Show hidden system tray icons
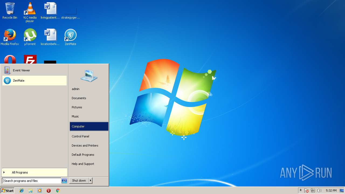This screenshot has width=345, height=194. coord(301,190)
